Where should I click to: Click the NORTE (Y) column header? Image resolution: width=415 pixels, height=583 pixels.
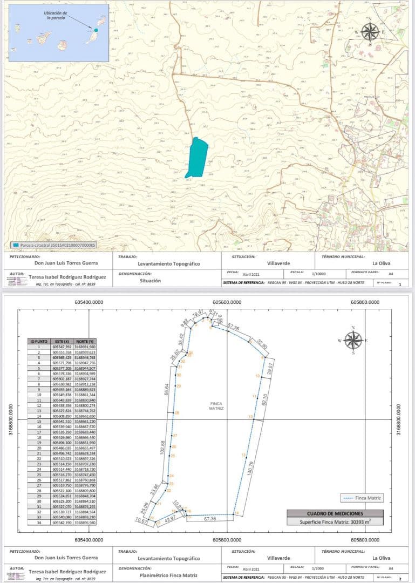[x=85, y=341]
